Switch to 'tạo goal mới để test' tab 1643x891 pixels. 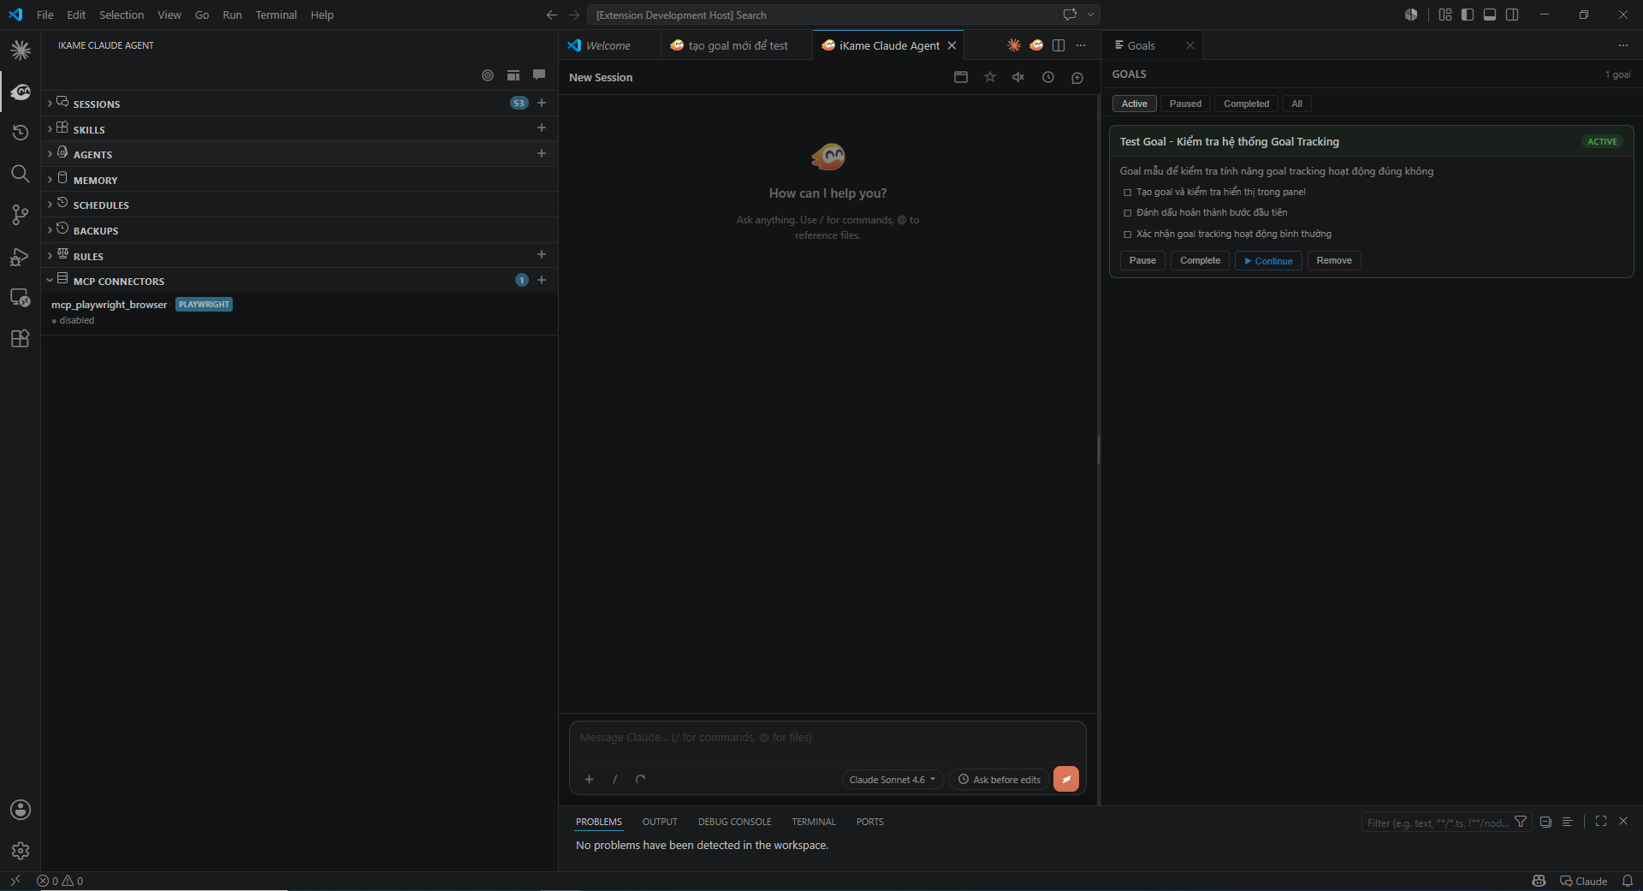(x=737, y=45)
